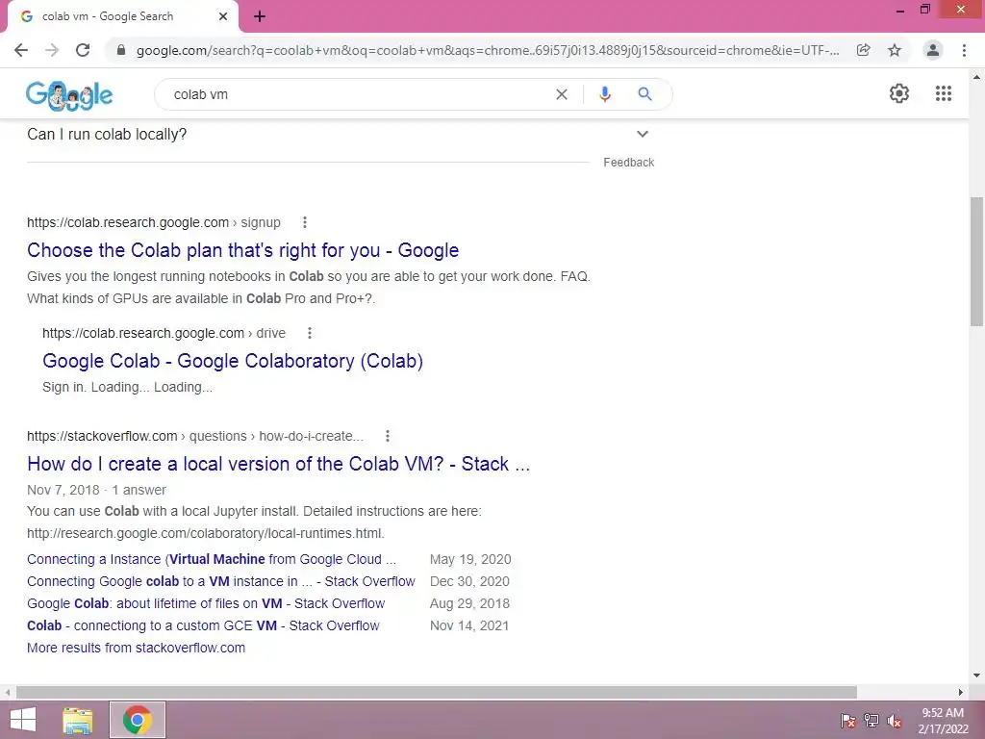Image resolution: width=985 pixels, height=739 pixels.
Task: Open the Google apps grid
Action: click(x=944, y=93)
